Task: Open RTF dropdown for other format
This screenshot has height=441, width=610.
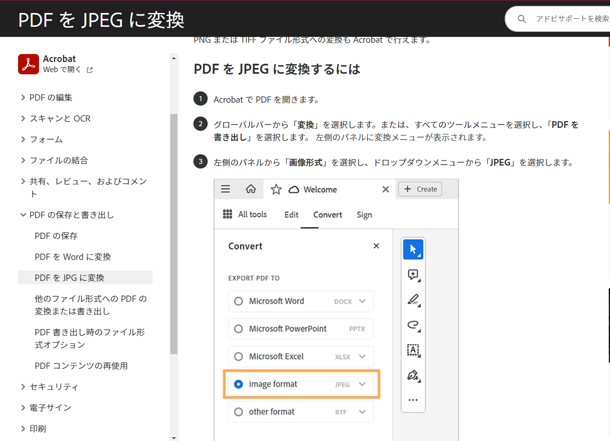Action: (362, 412)
